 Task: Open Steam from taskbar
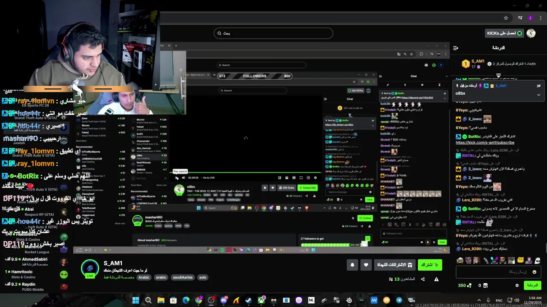click(249, 300)
